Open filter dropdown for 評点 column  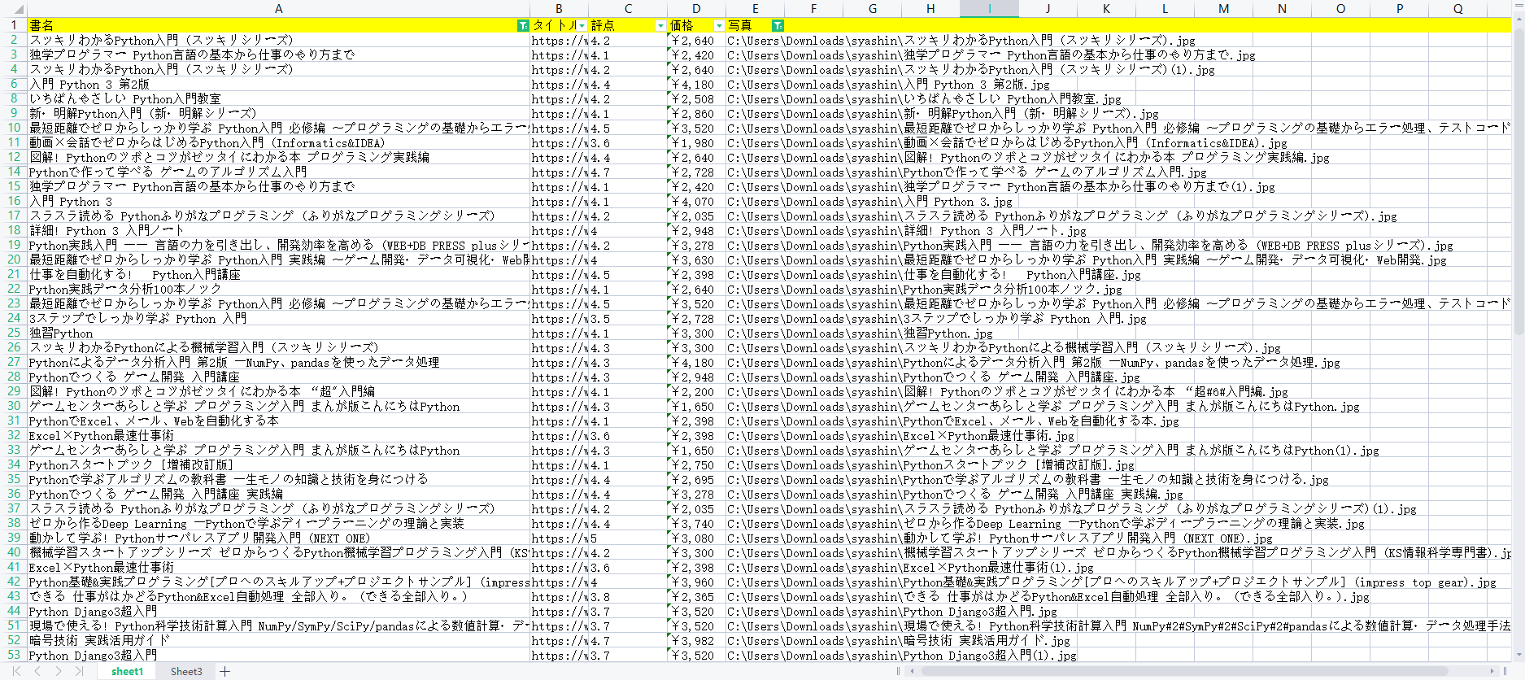(x=660, y=26)
